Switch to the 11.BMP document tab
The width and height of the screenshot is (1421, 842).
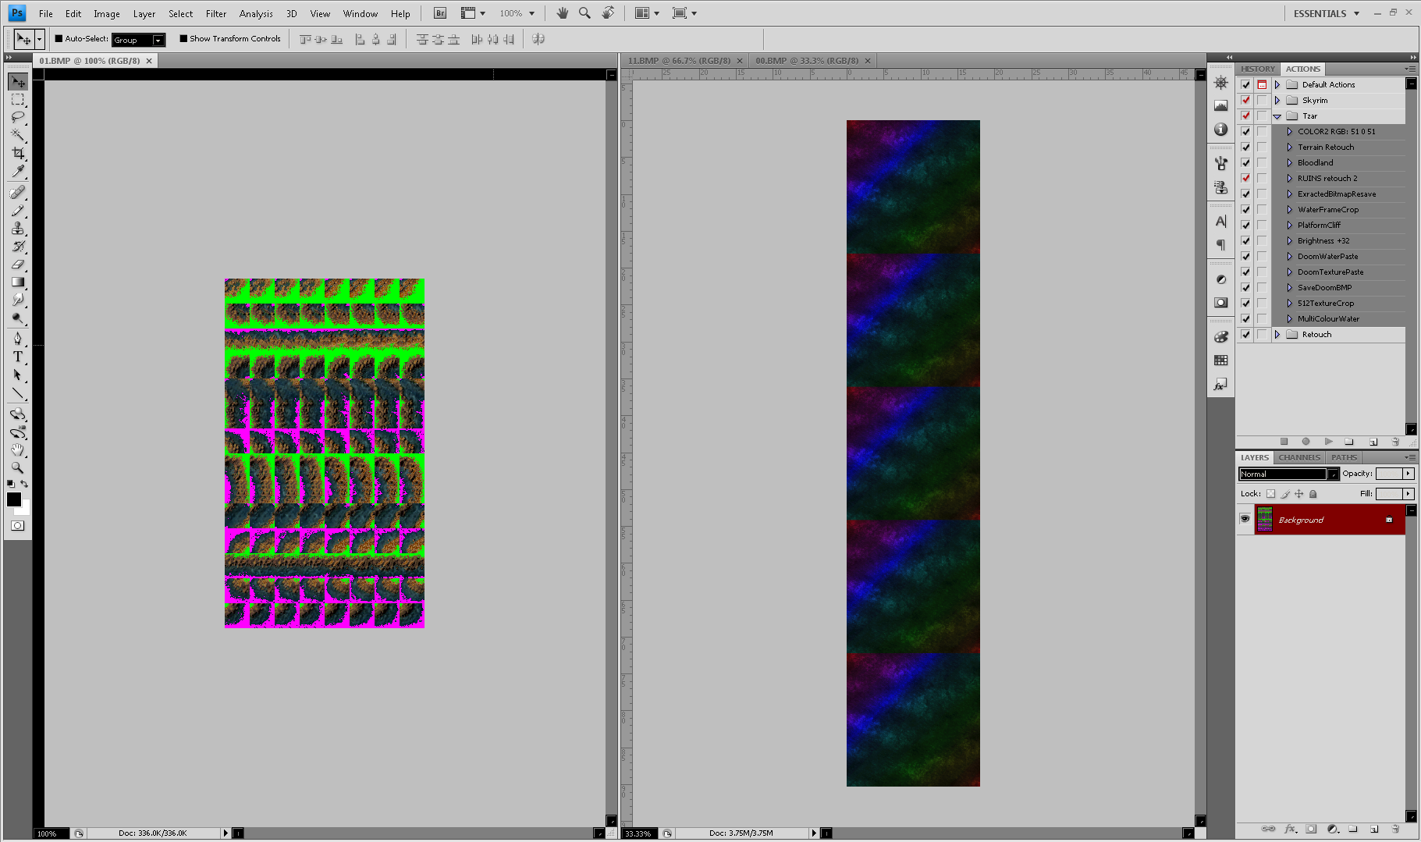679,60
